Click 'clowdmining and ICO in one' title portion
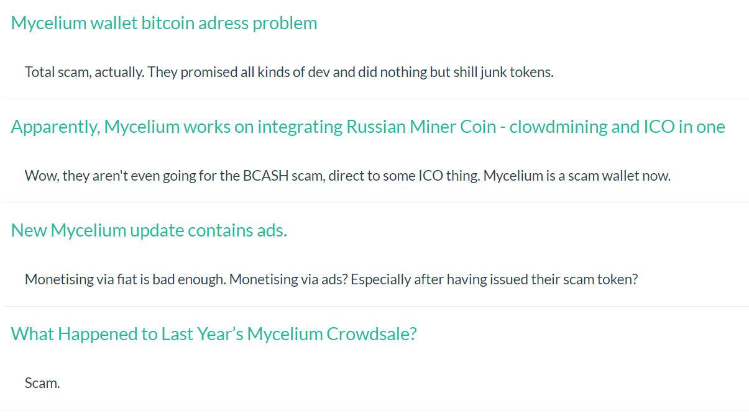The image size is (749, 419). tap(617, 127)
